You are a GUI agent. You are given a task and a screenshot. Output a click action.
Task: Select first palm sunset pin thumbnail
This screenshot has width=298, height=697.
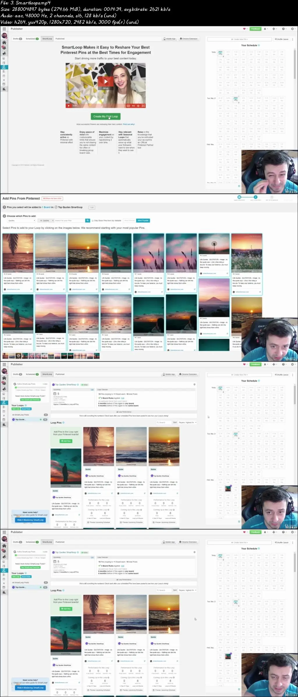[18, 253]
